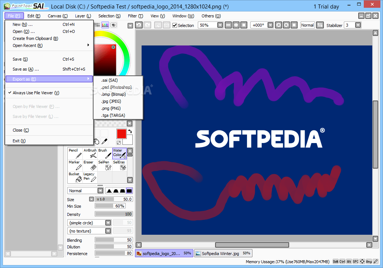Click the Redo arrow in toolbar
The image size is (383, 268).
point(147,25)
